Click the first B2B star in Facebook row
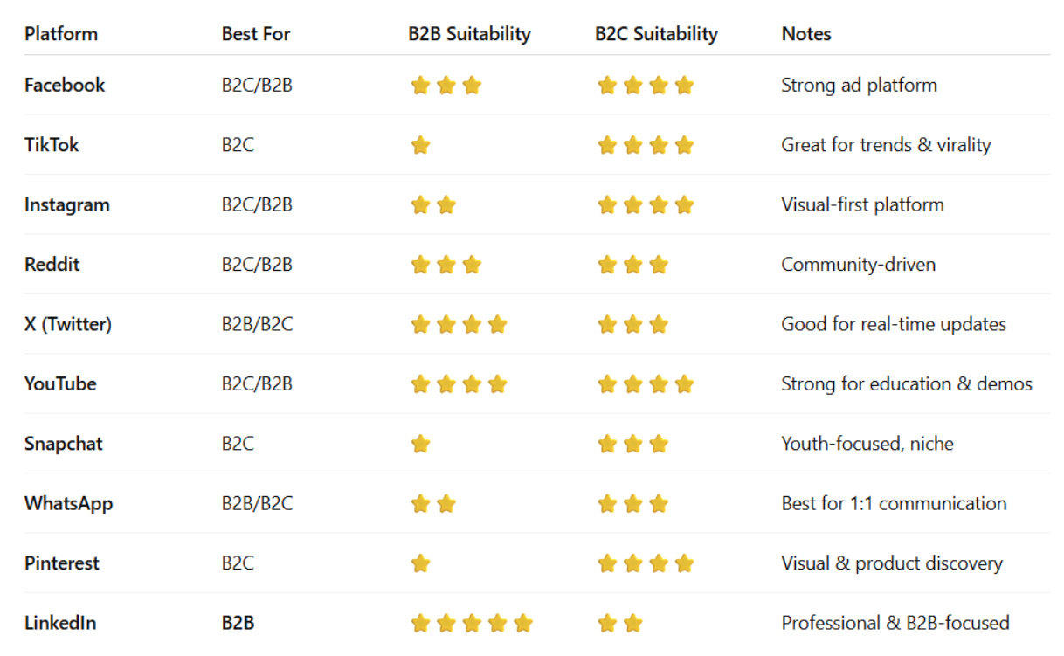This screenshot has height=656, width=1064. pyautogui.click(x=420, y=86)
